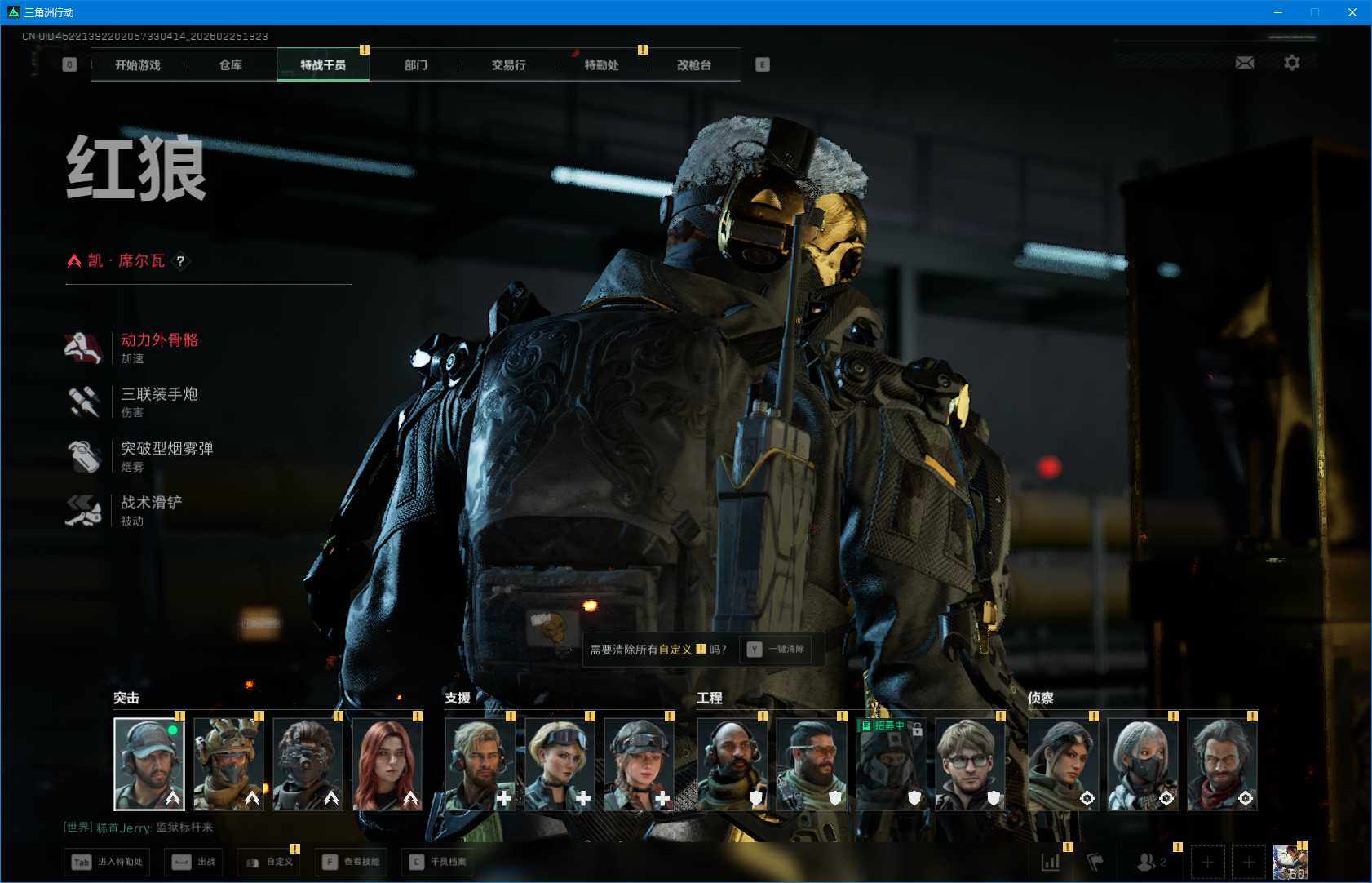The width and height of the screenshot is (1372, 883).
Task: Click the 出战 deploy button
Action: click(x=194, y=862)
